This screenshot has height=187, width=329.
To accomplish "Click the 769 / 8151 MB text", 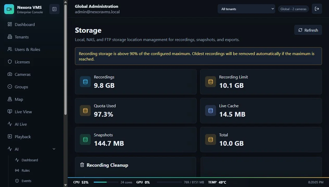I will point(194,182).
